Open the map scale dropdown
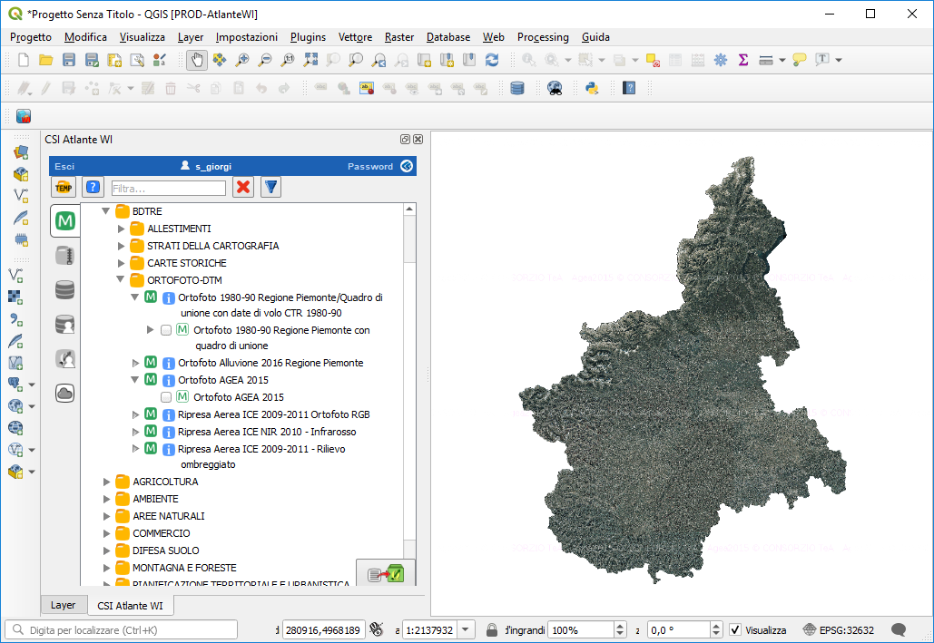Image resolution: width=934 pixels, height=643 pixels. pyautogui.click(x=466, y=630)
